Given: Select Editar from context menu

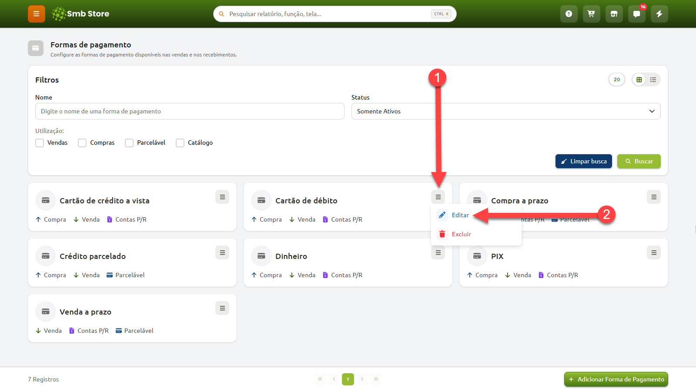Looking at the screenshot, I should 476,215.
